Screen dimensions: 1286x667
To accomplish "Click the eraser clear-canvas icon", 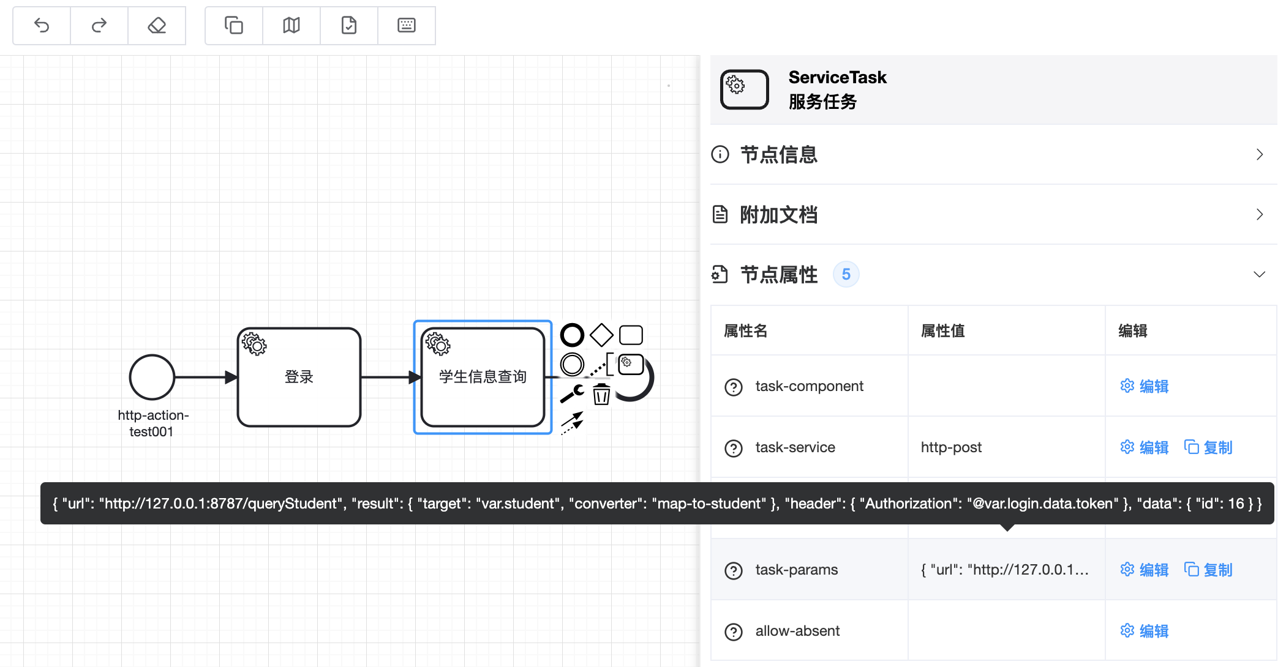I will [x=157, y=26].
